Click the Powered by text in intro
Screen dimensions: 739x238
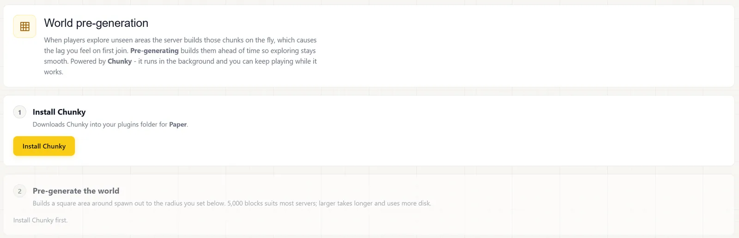pos(88,61)
